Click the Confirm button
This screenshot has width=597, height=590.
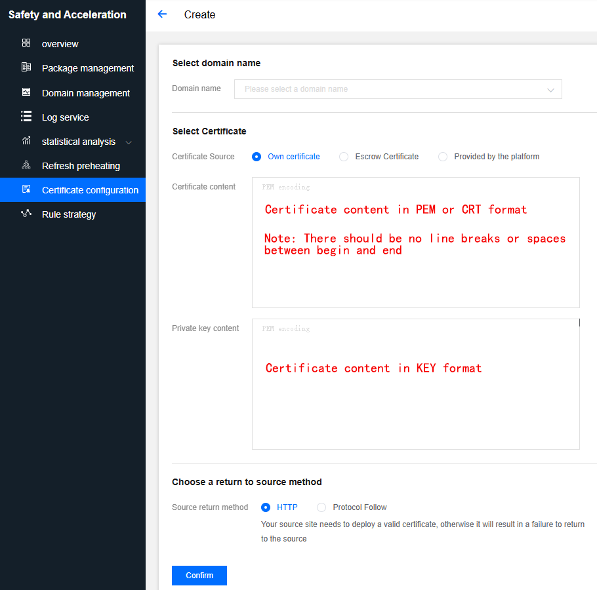pyautogui.click(x=199, y=575)
